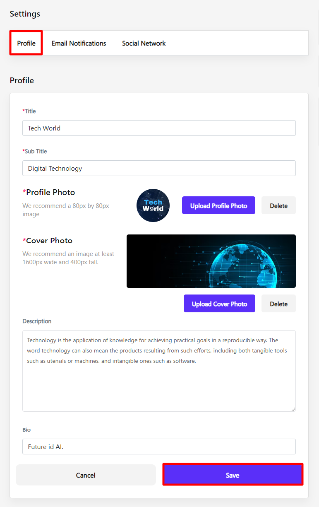Focus the Title input containing Tech World
This screenshot has width=319, height=507.
(x=159, y=128)
